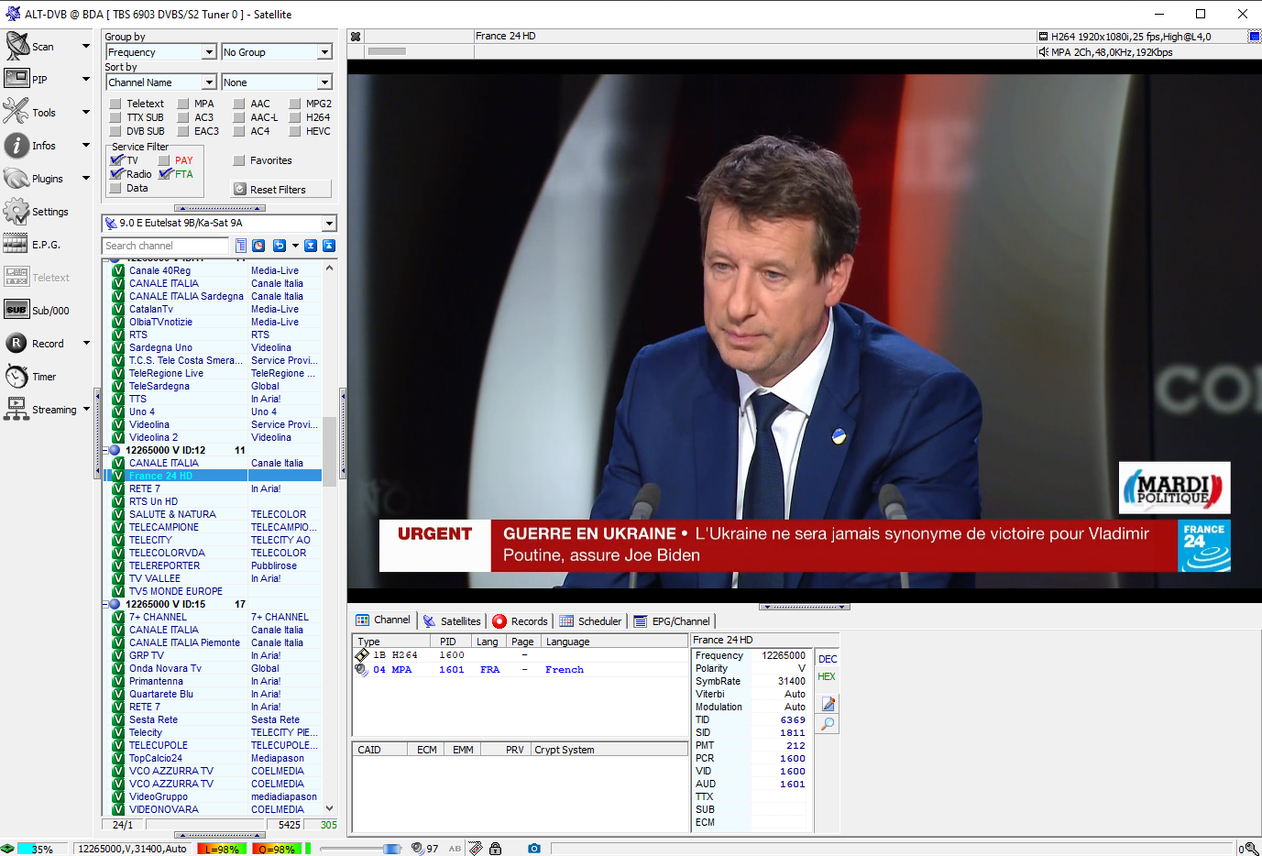Open the Settings gear icon
This screenshot has width=1262, height=856.
tap(16, 211)
